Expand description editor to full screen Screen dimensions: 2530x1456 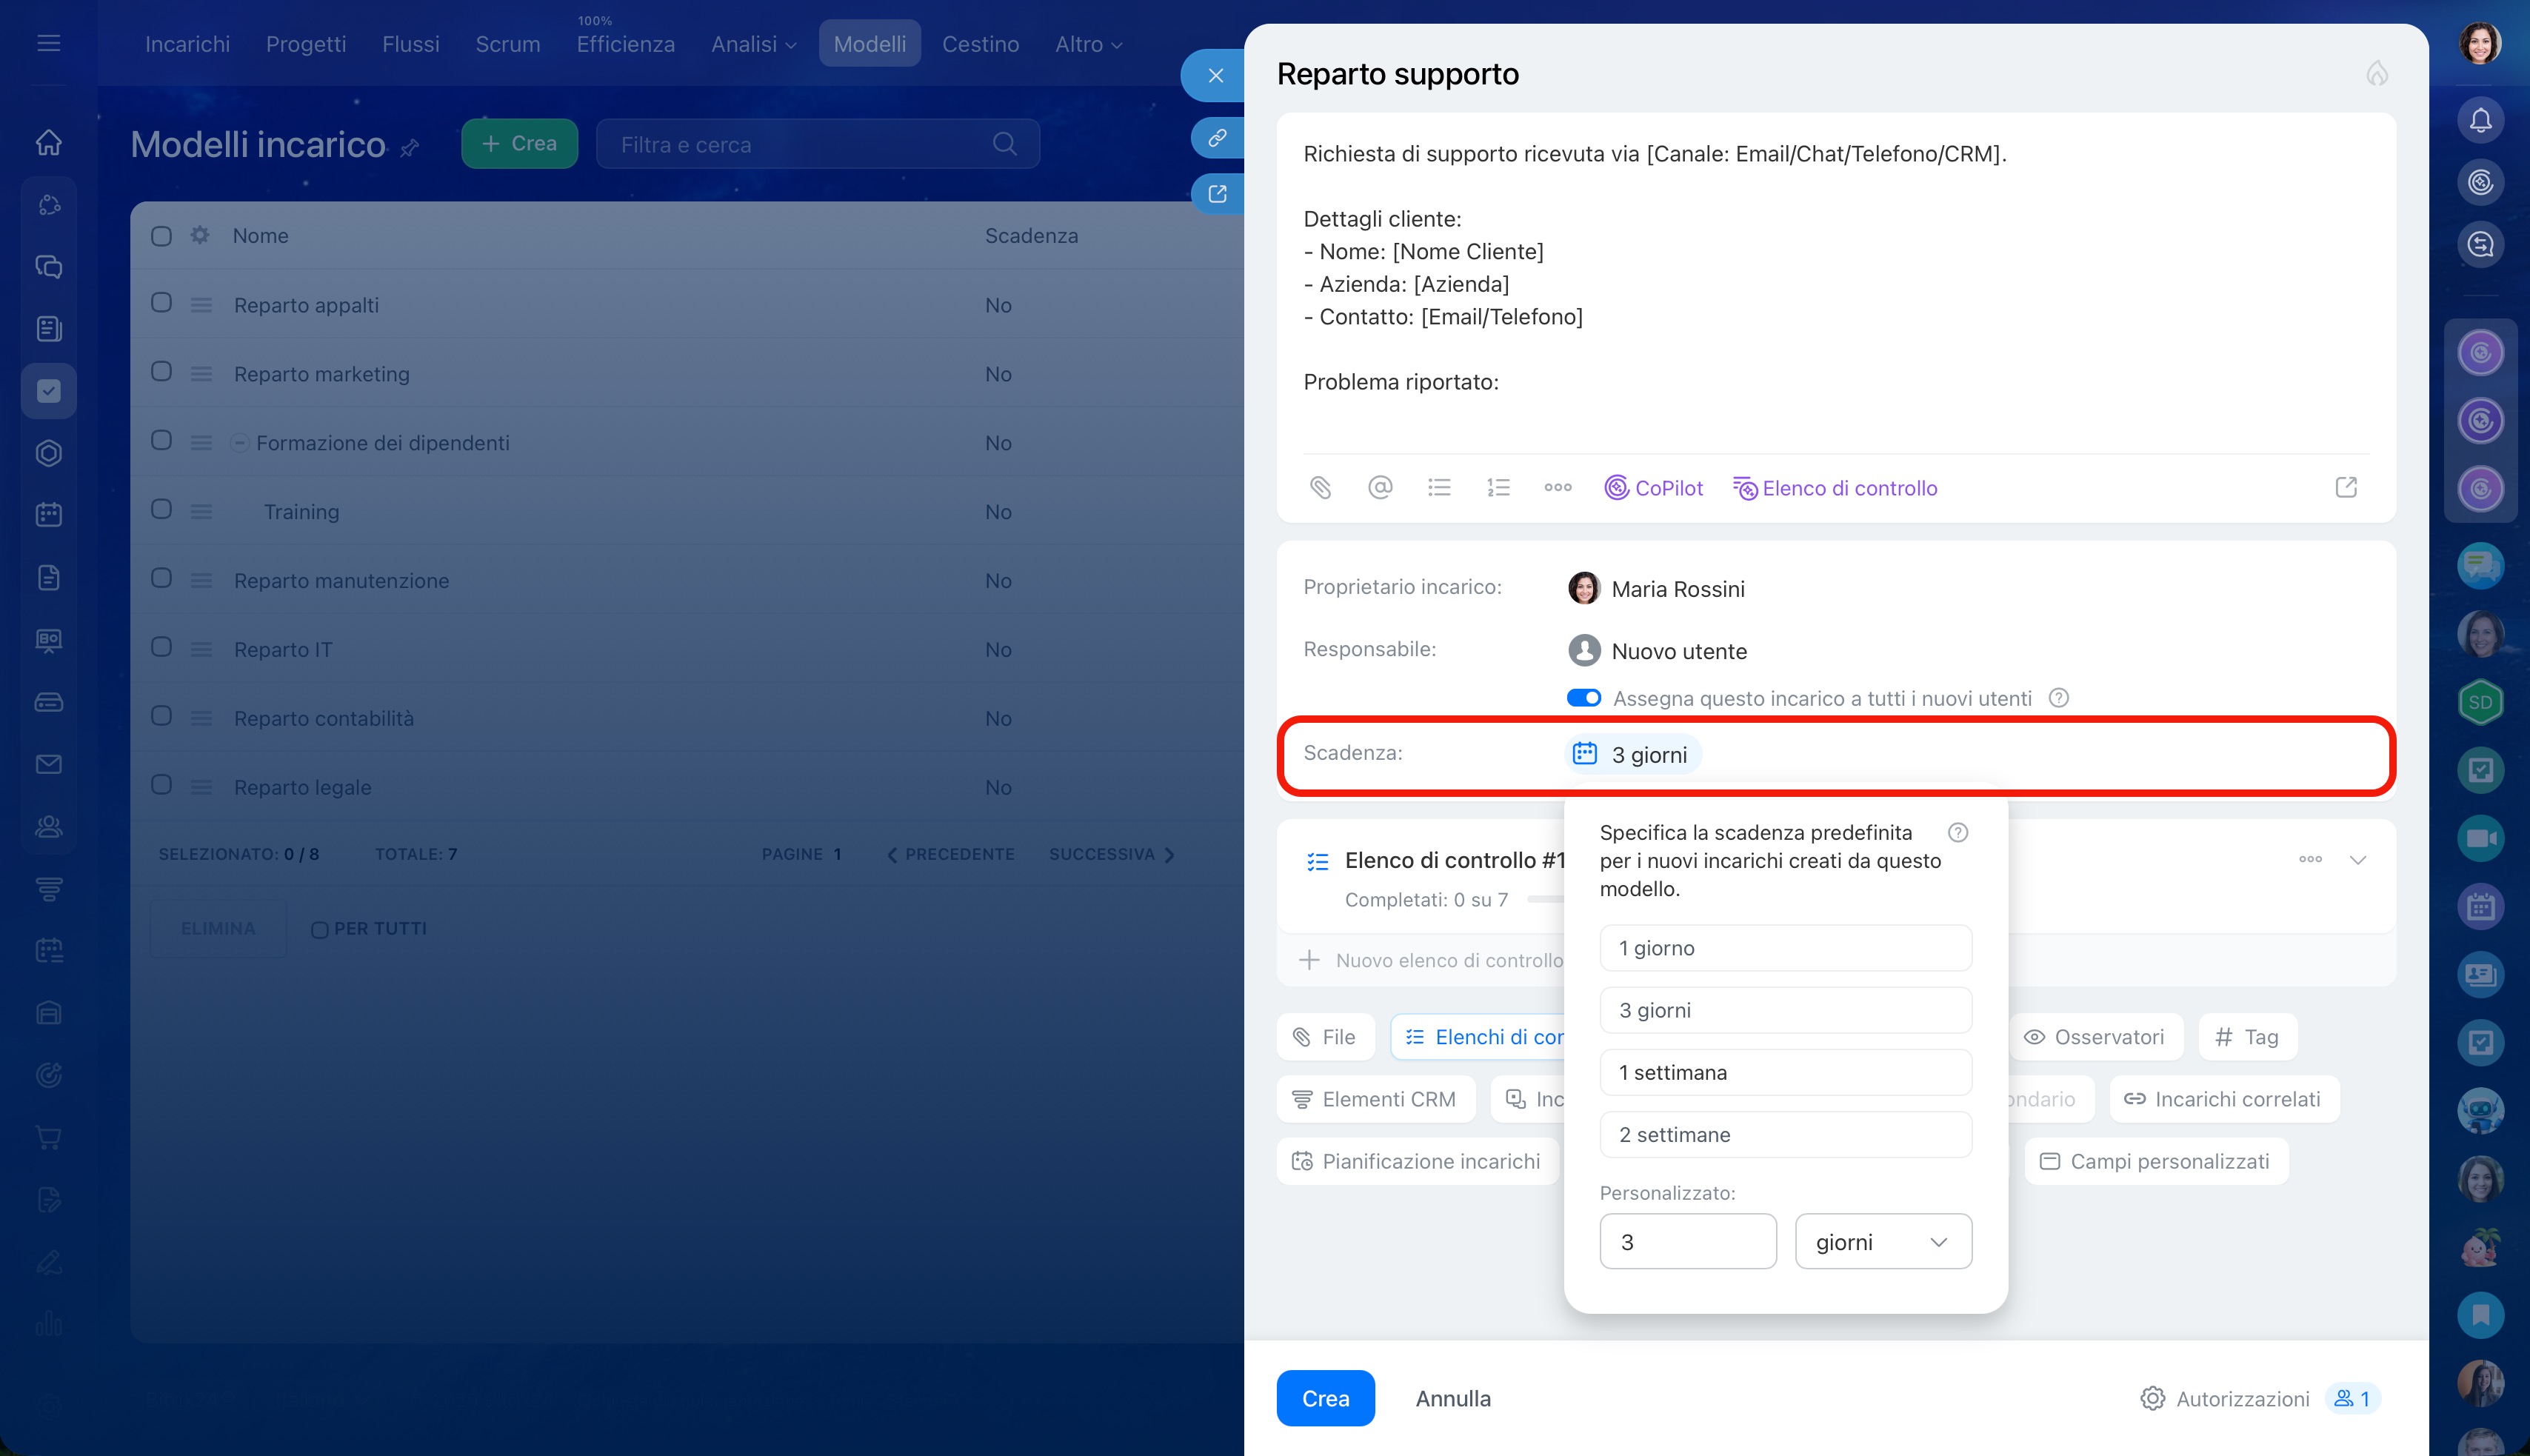click(x=2346, y=488)
